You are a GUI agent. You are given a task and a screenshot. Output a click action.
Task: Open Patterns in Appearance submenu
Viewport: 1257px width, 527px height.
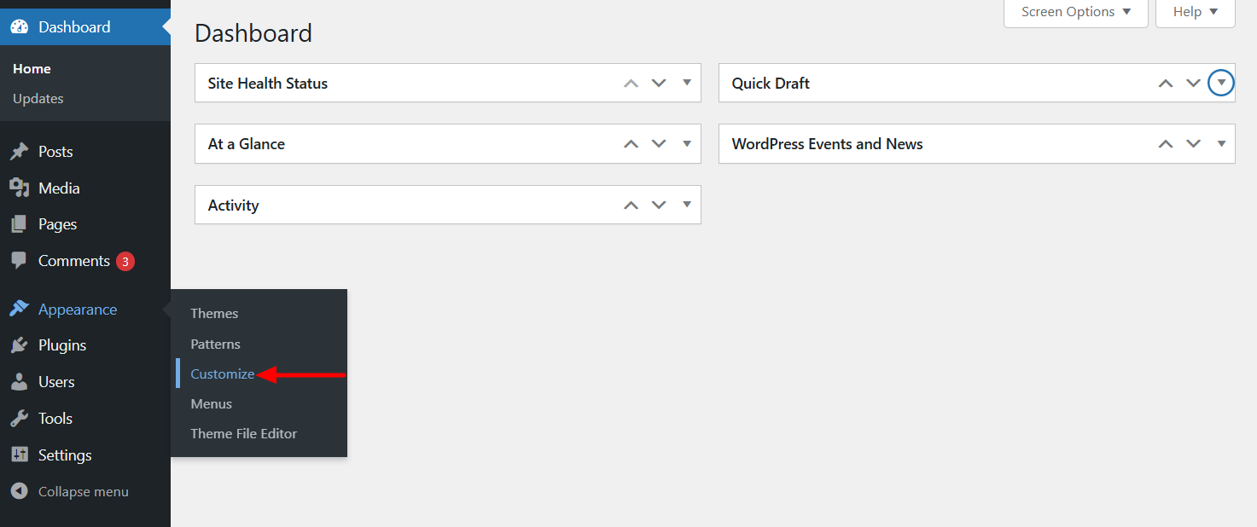[215, 344]
